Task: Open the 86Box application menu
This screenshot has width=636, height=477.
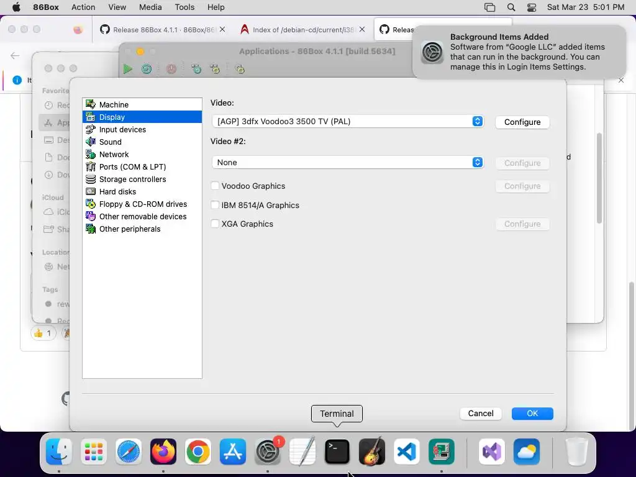Action: [46, 7]
